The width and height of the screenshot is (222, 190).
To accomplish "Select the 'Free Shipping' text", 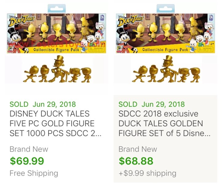I will pos(34,173).
